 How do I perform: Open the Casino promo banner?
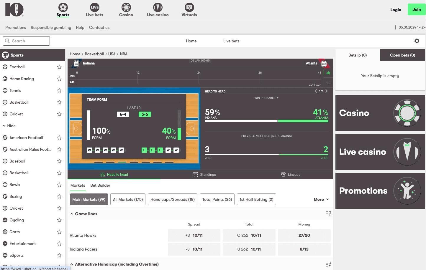point(380,113)
